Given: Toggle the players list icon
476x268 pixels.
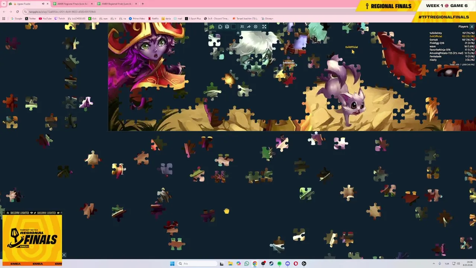Looking at the screenshot, I should click(x=242, y=27).
